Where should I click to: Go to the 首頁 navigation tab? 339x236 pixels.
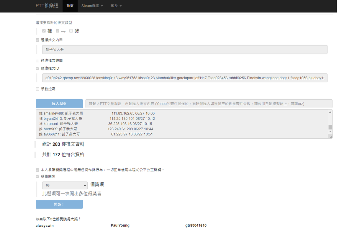coord(70,6)
